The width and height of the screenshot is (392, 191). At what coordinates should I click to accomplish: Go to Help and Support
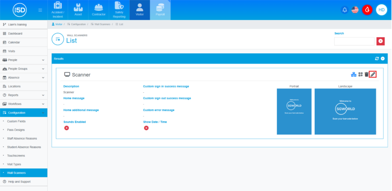click(x=19, y=181)
